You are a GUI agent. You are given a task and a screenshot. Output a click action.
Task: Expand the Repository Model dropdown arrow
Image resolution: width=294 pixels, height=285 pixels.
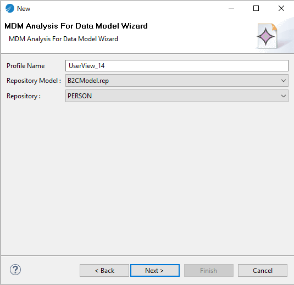pos(284,81)
